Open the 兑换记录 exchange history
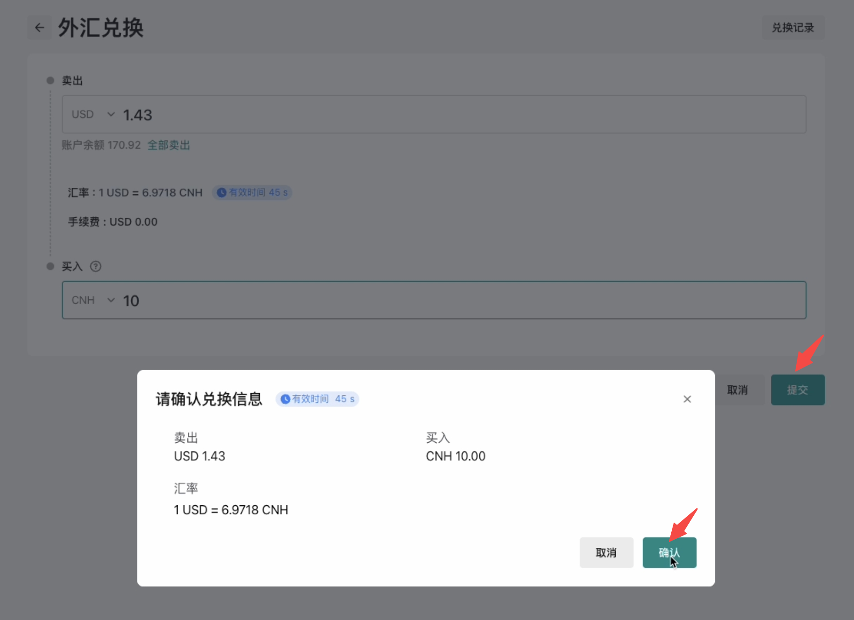 [792, 28]
